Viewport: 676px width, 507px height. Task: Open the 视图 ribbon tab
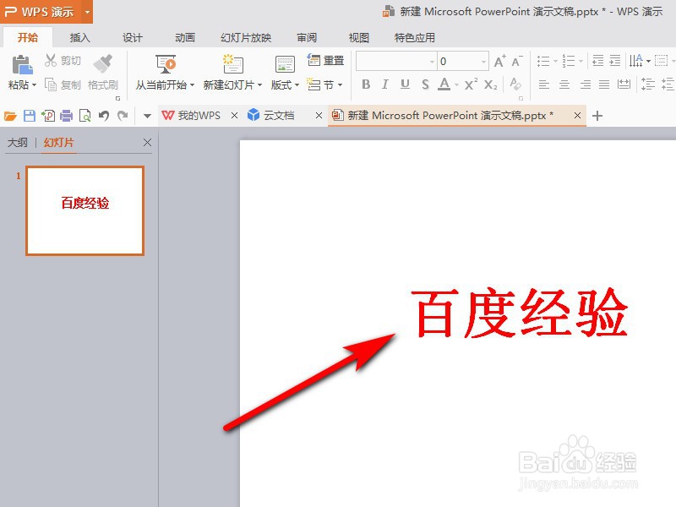[x=358, y=38]
